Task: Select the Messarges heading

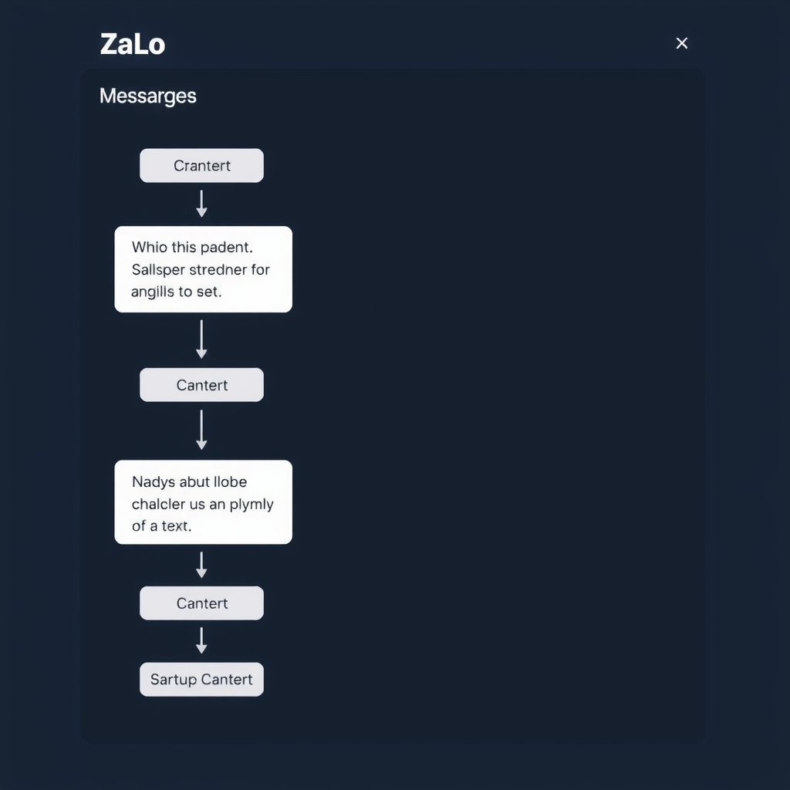Action: (x=148, y=96)
